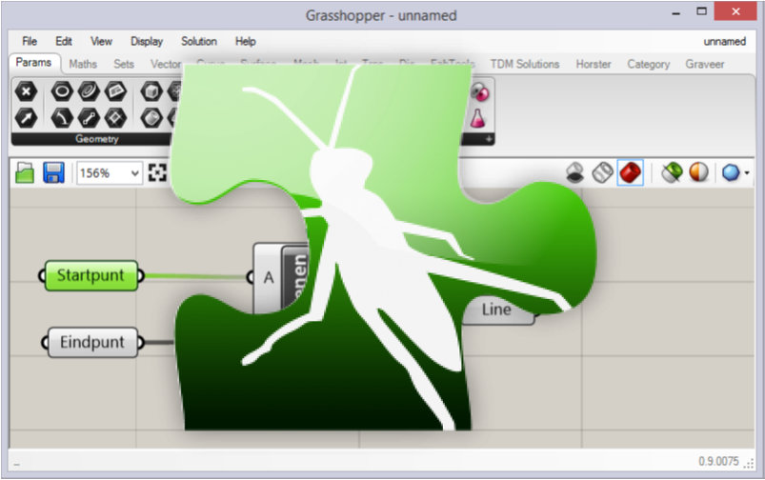
Task: Select the Rectangle parameter icon
Action: pos(115,117)
